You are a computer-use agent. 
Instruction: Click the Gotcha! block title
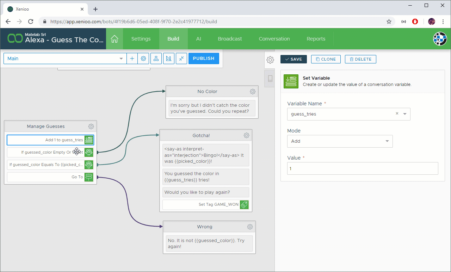[201, 135]
